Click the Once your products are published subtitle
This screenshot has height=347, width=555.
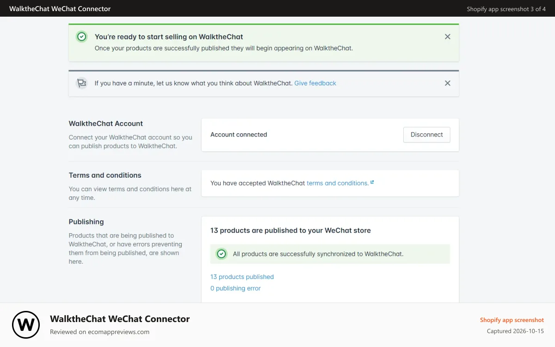pyautogui.click(x=224, y=48)
